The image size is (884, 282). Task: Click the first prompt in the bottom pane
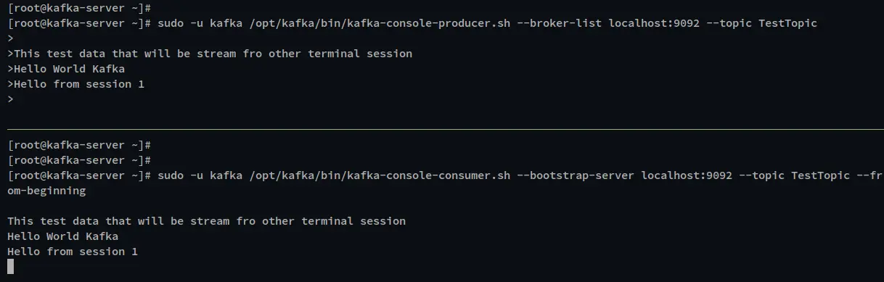[79, 145]
